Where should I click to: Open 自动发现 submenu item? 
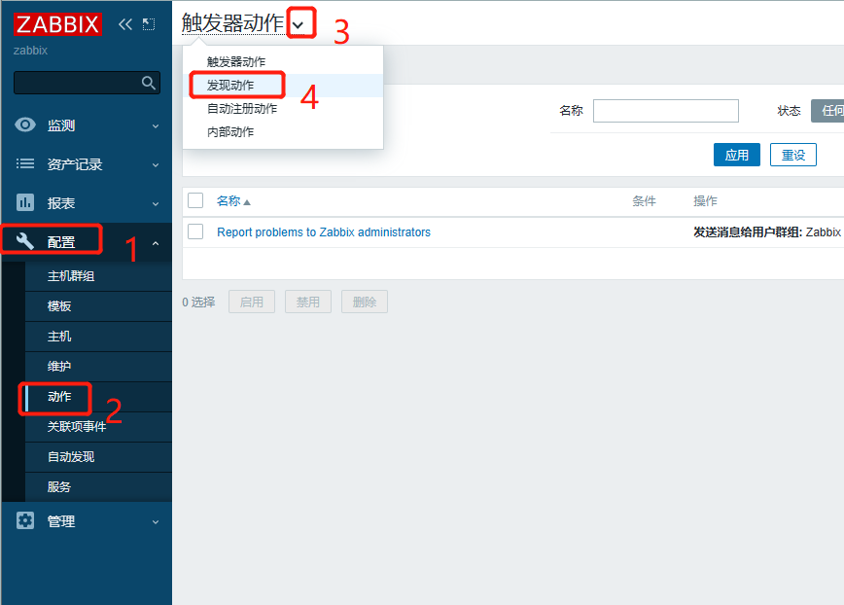(98, 457)
